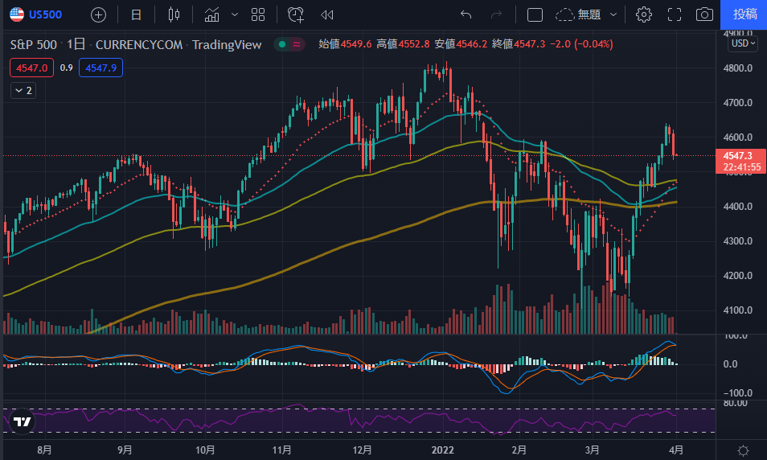This screenshot has height=460, width=767.
Task: Take a chart snapshot with the camera icon
Action: click(704, 14)
